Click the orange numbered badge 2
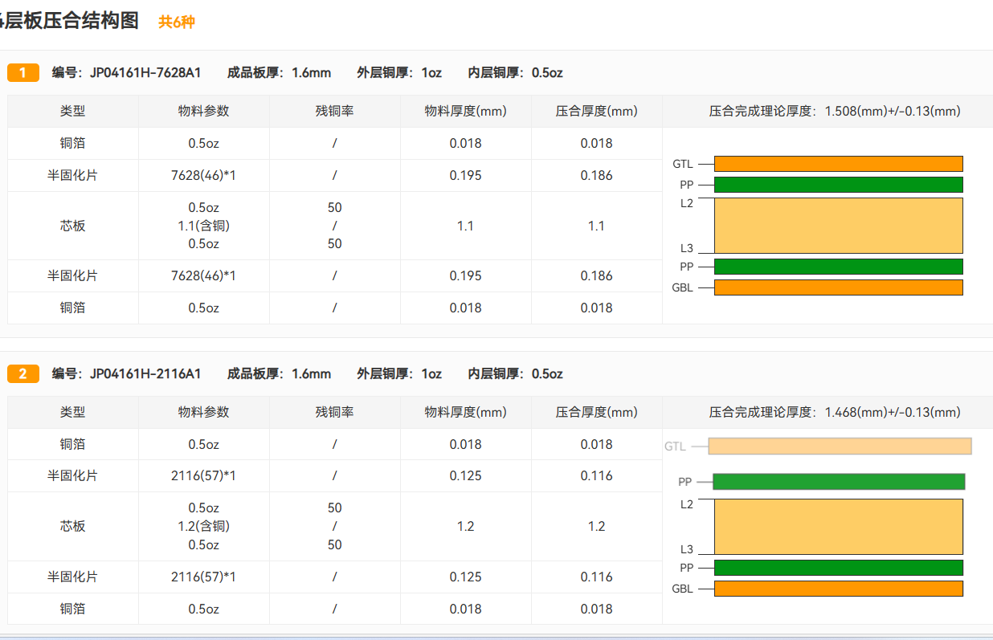 pos(22,373)
